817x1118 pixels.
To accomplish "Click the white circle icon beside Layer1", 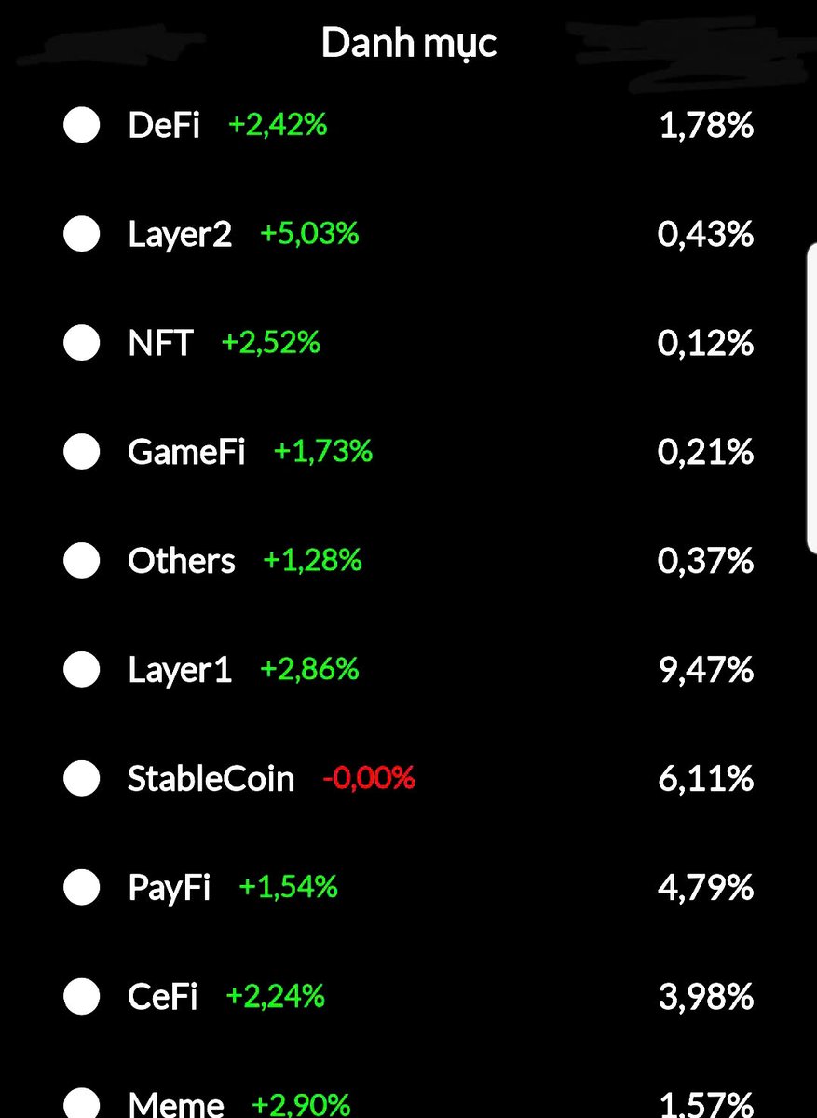I will coord(82,669).
